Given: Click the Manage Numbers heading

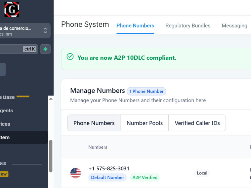Looking at the screenshot, I should point(97,91).
